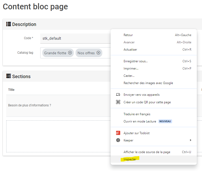Image resolution: width=202 pixels, height=171 pixels.
Task: Click the send to devices icon
Action: [x=118, y=95]
